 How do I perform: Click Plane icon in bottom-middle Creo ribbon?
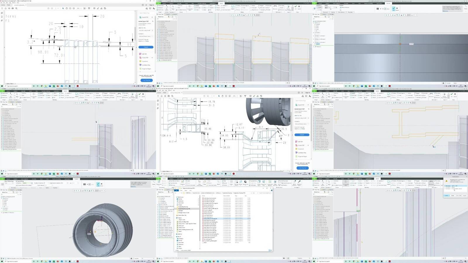click(x=205, y=182)
